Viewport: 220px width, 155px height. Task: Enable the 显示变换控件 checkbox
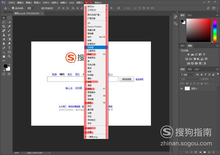(39, 8)
